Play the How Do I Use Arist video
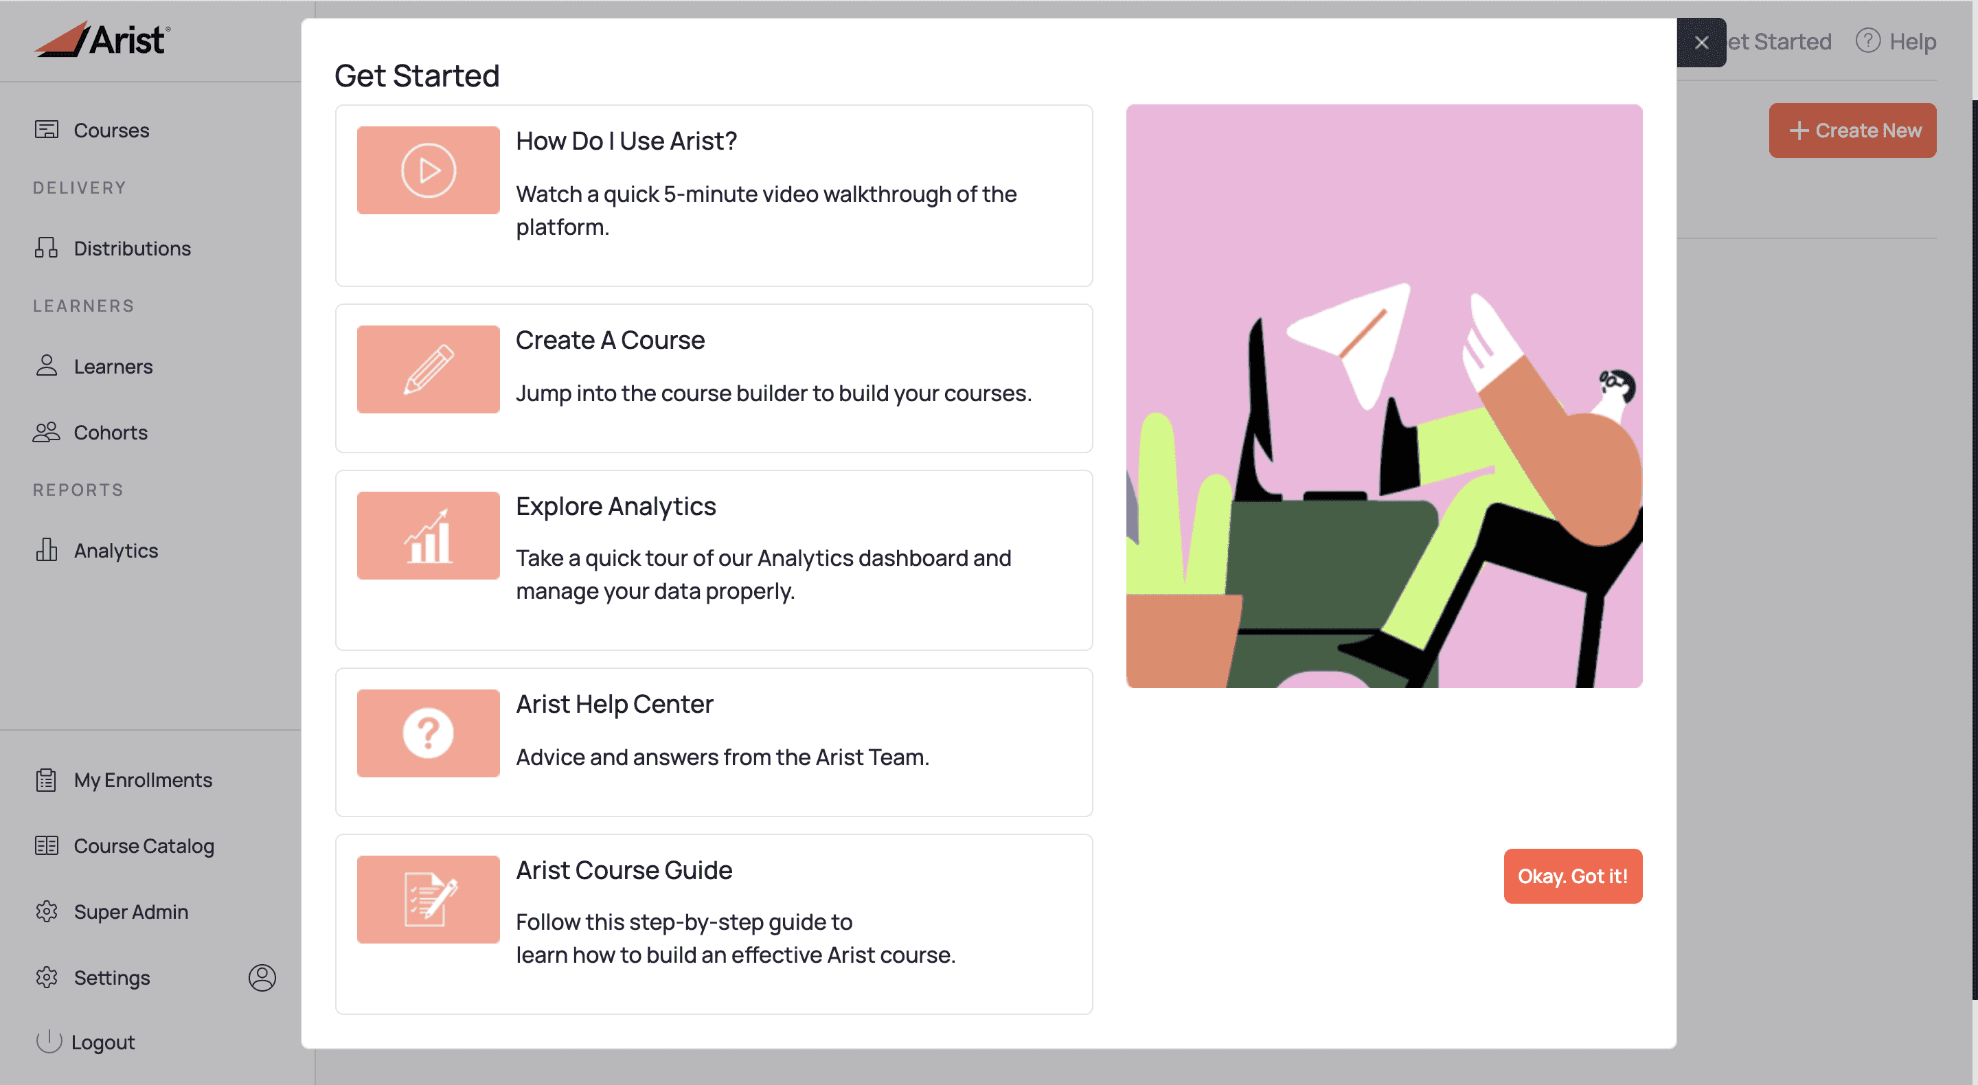 (x=428, y=169)
